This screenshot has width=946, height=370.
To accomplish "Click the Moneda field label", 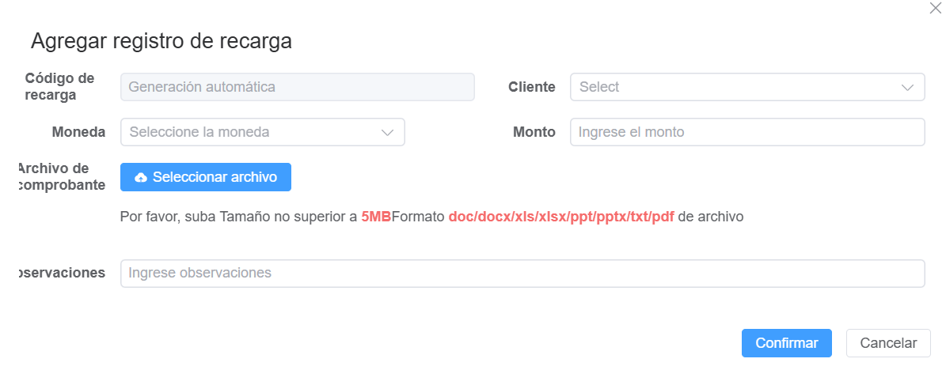I will (x=78, y=132).
